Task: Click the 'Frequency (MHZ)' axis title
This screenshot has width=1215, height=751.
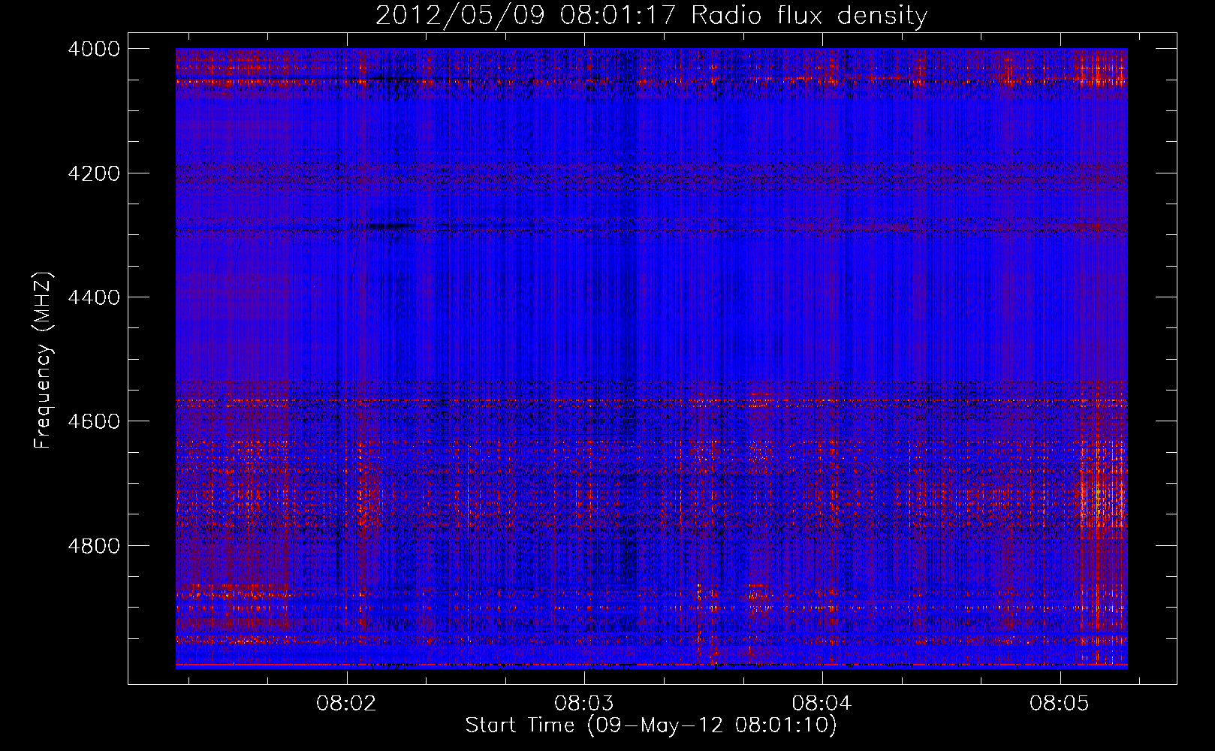Action: [44, 360]
